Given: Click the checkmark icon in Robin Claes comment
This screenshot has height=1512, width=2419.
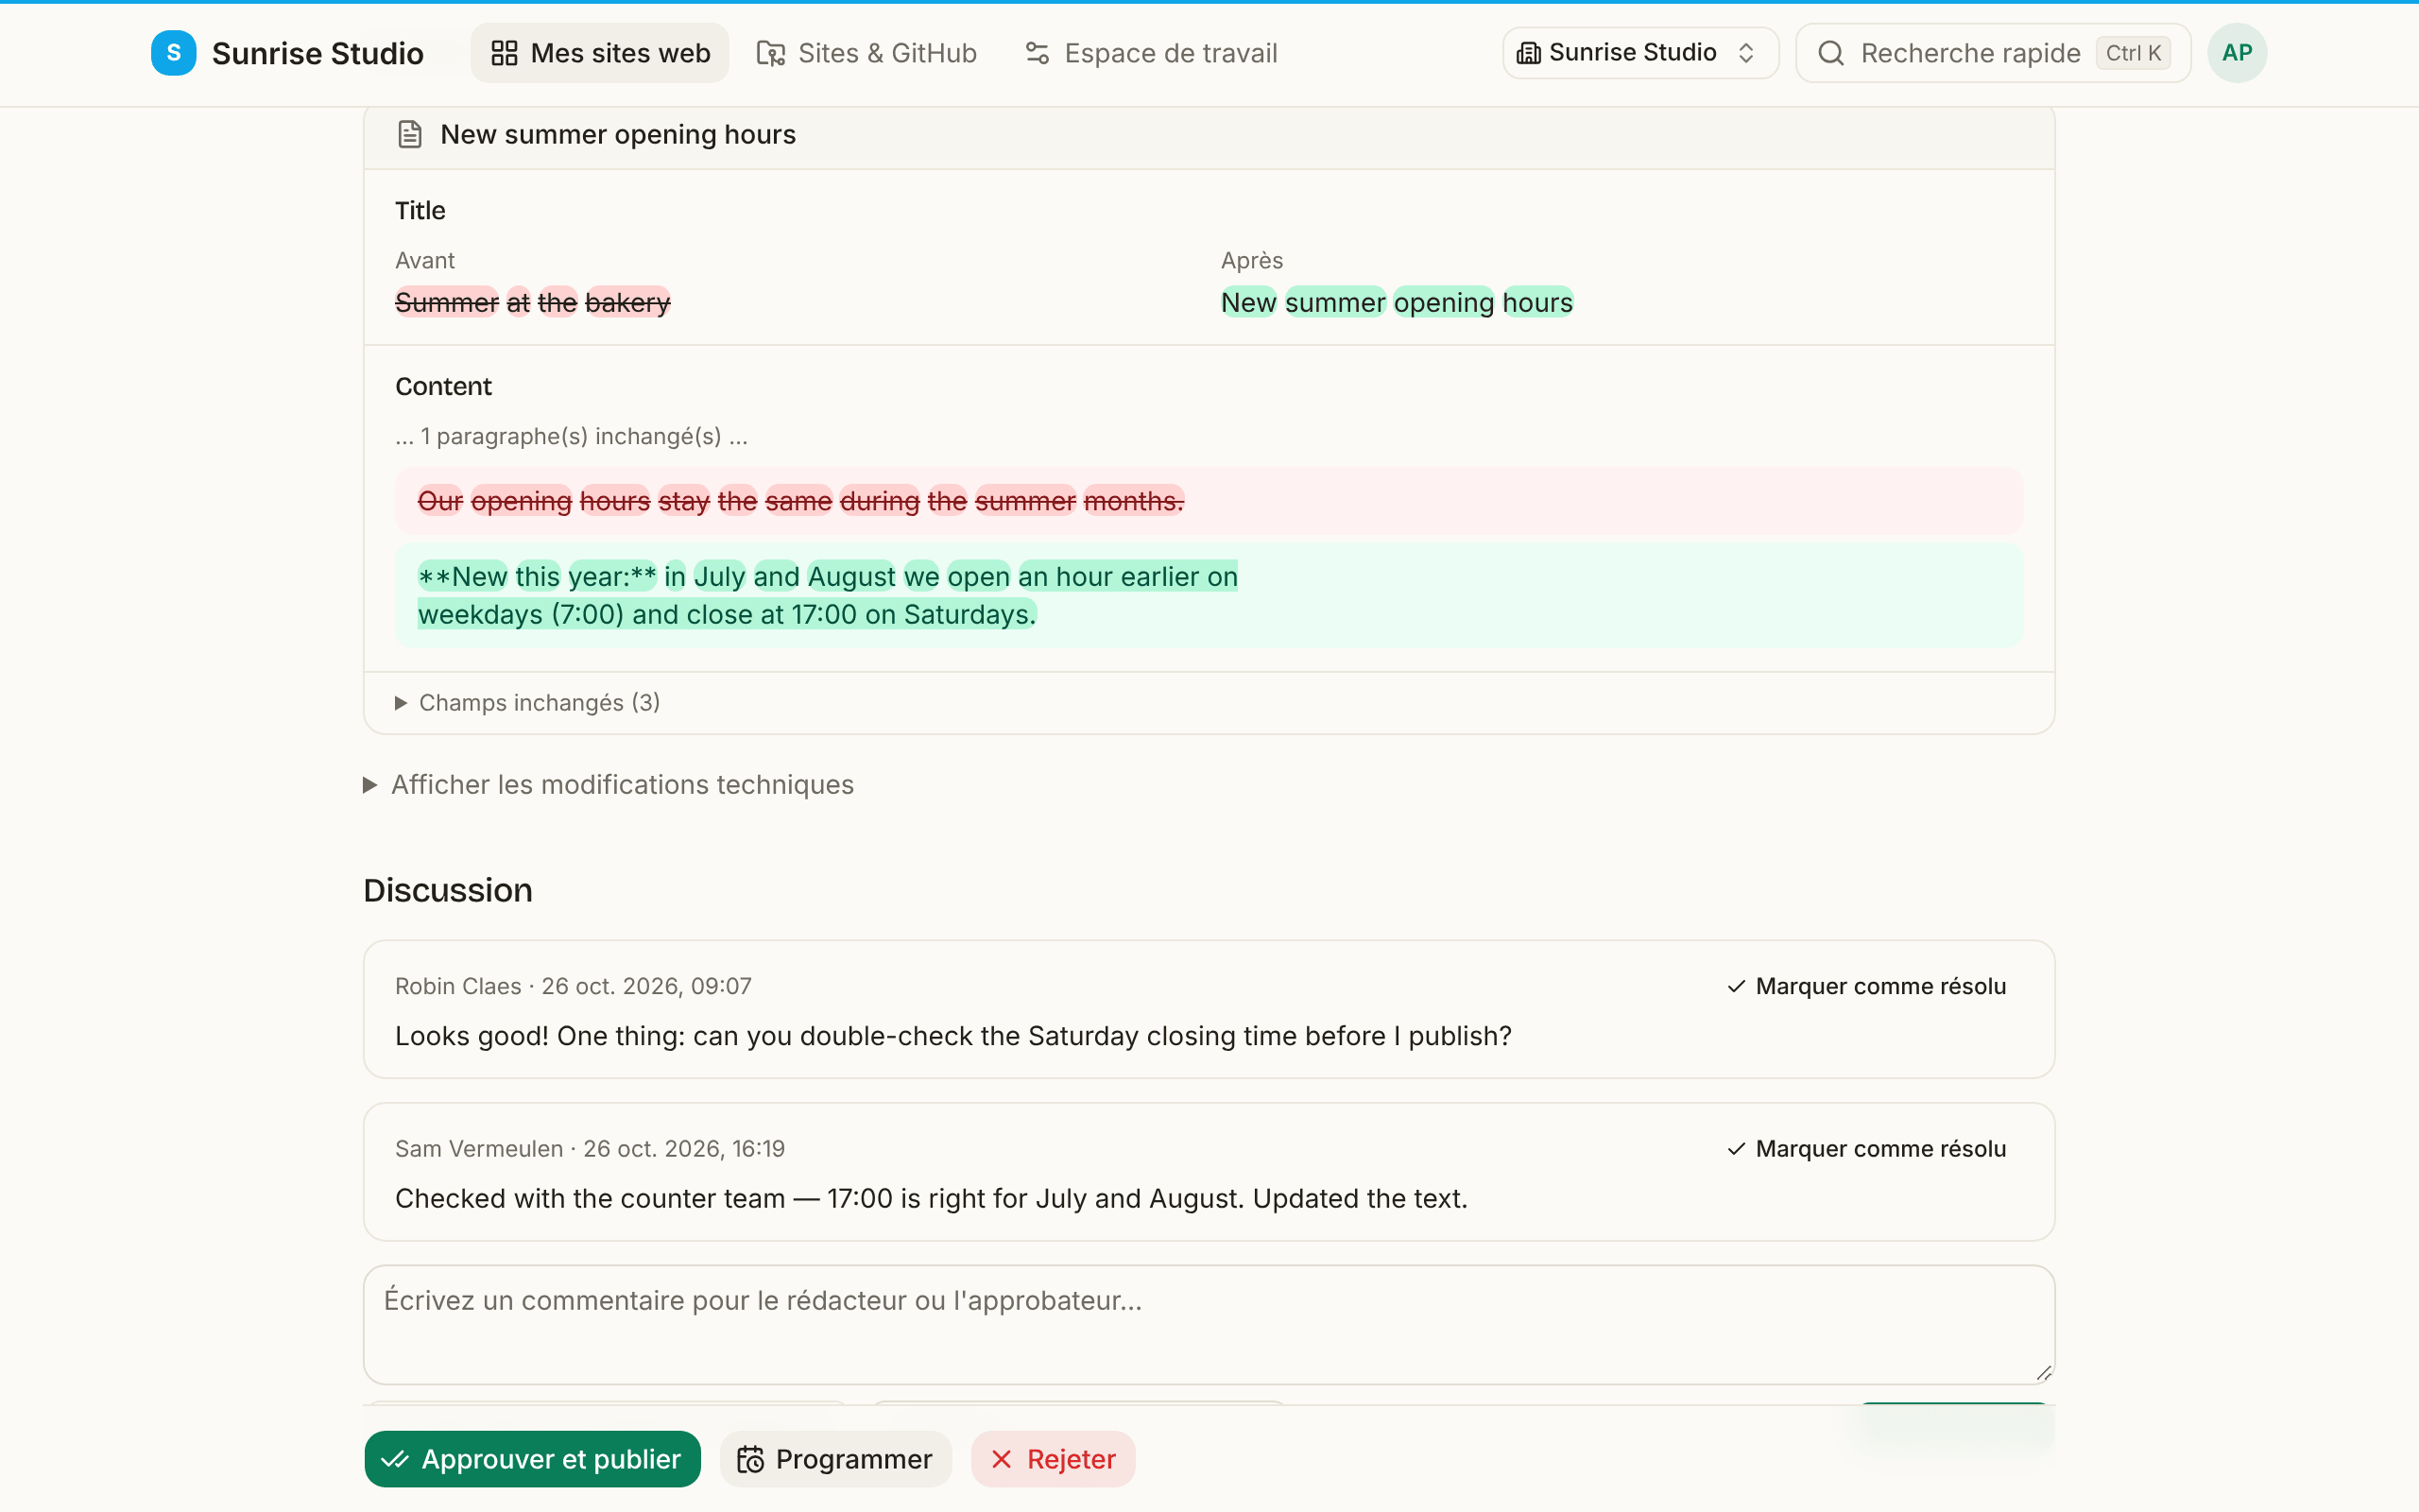Looking at the screenshot, I should pyautogui.click(x=1736, y=986).
